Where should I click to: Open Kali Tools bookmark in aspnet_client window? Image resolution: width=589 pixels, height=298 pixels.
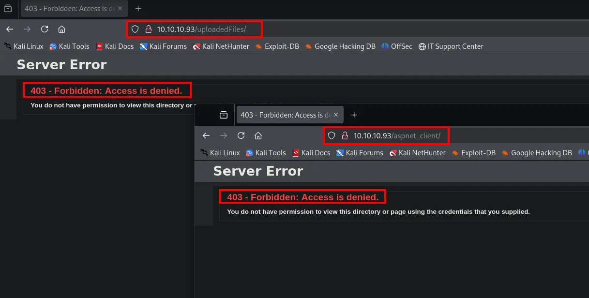pos(266,153)
